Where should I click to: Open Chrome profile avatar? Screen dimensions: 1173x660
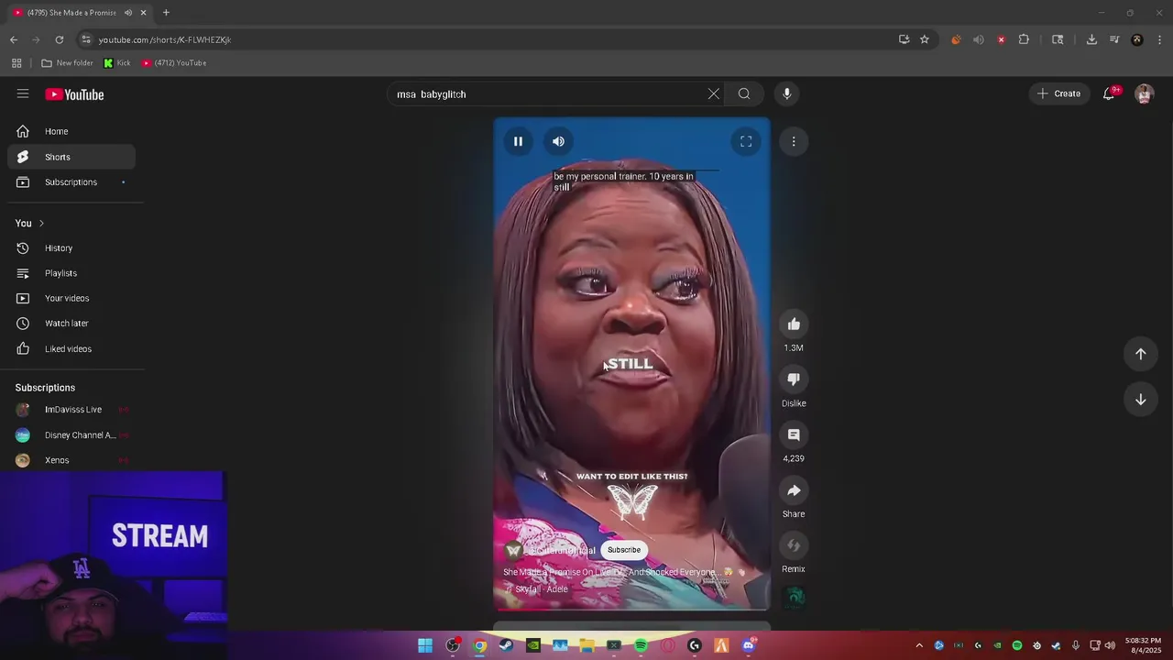click(x=1137, y=39)
